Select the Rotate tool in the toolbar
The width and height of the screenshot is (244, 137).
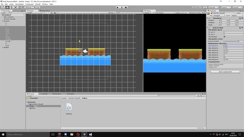[x=11, y=8]
